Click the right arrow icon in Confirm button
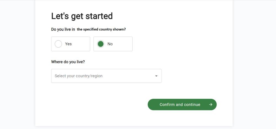 [211, 105]
